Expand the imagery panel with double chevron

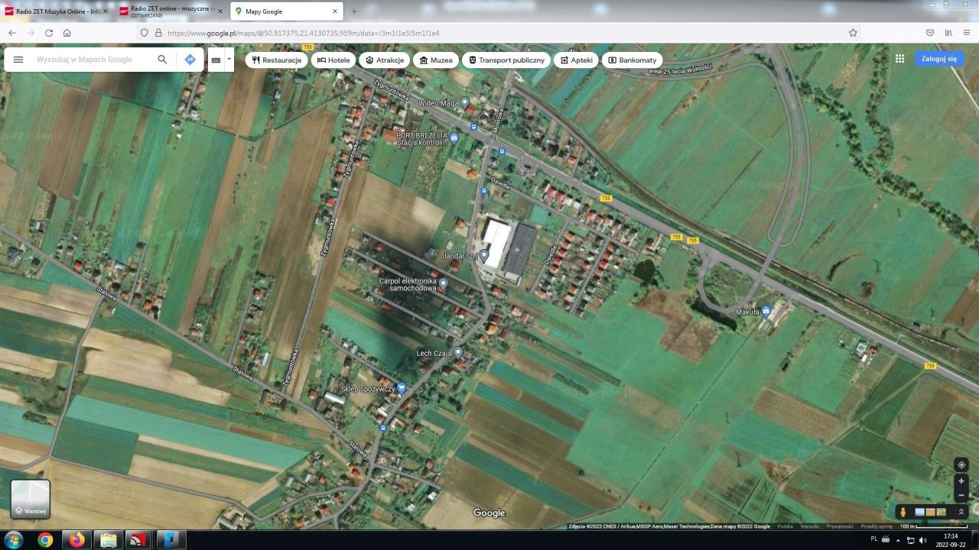961,512
